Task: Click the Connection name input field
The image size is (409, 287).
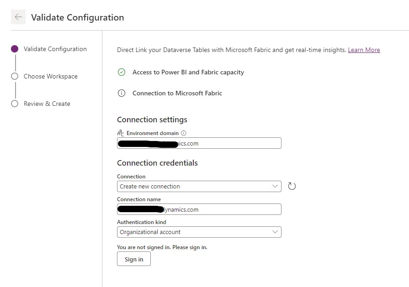Action: (x=199, y=209)
